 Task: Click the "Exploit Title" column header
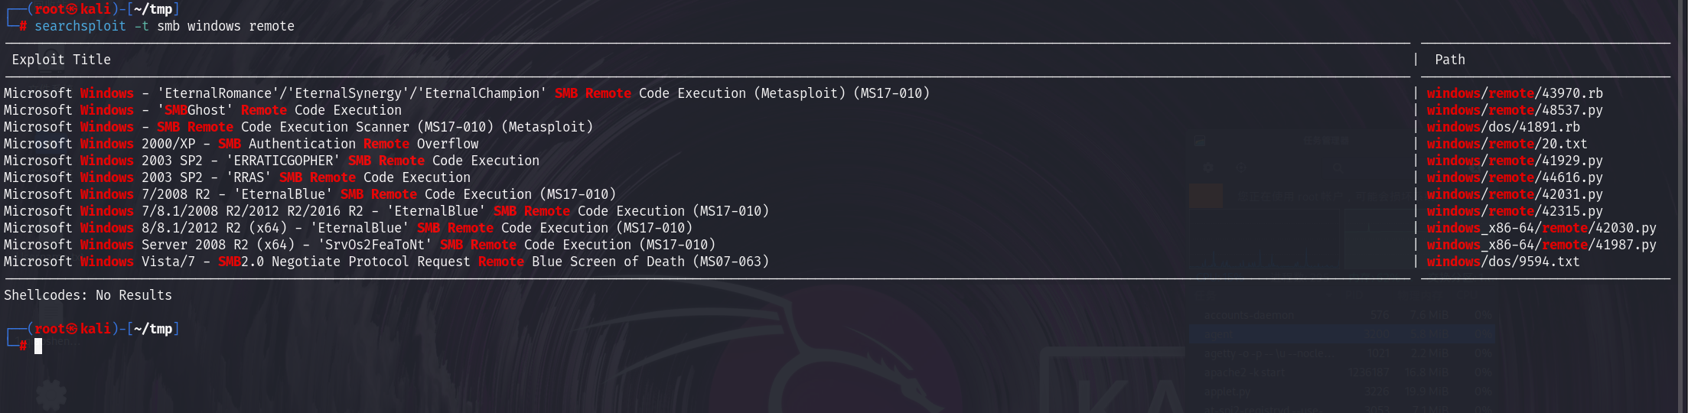[x=61, y=60]
